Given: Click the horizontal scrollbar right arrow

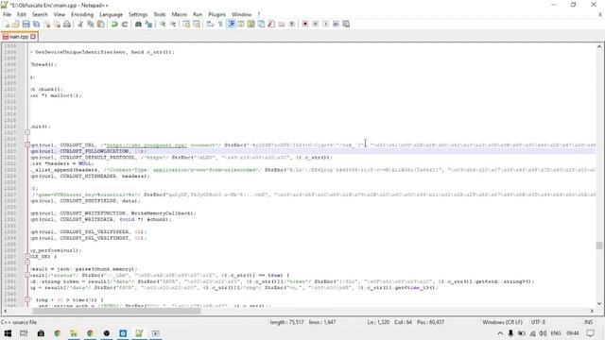Looking at the screenshot, I should coord(592,311).
